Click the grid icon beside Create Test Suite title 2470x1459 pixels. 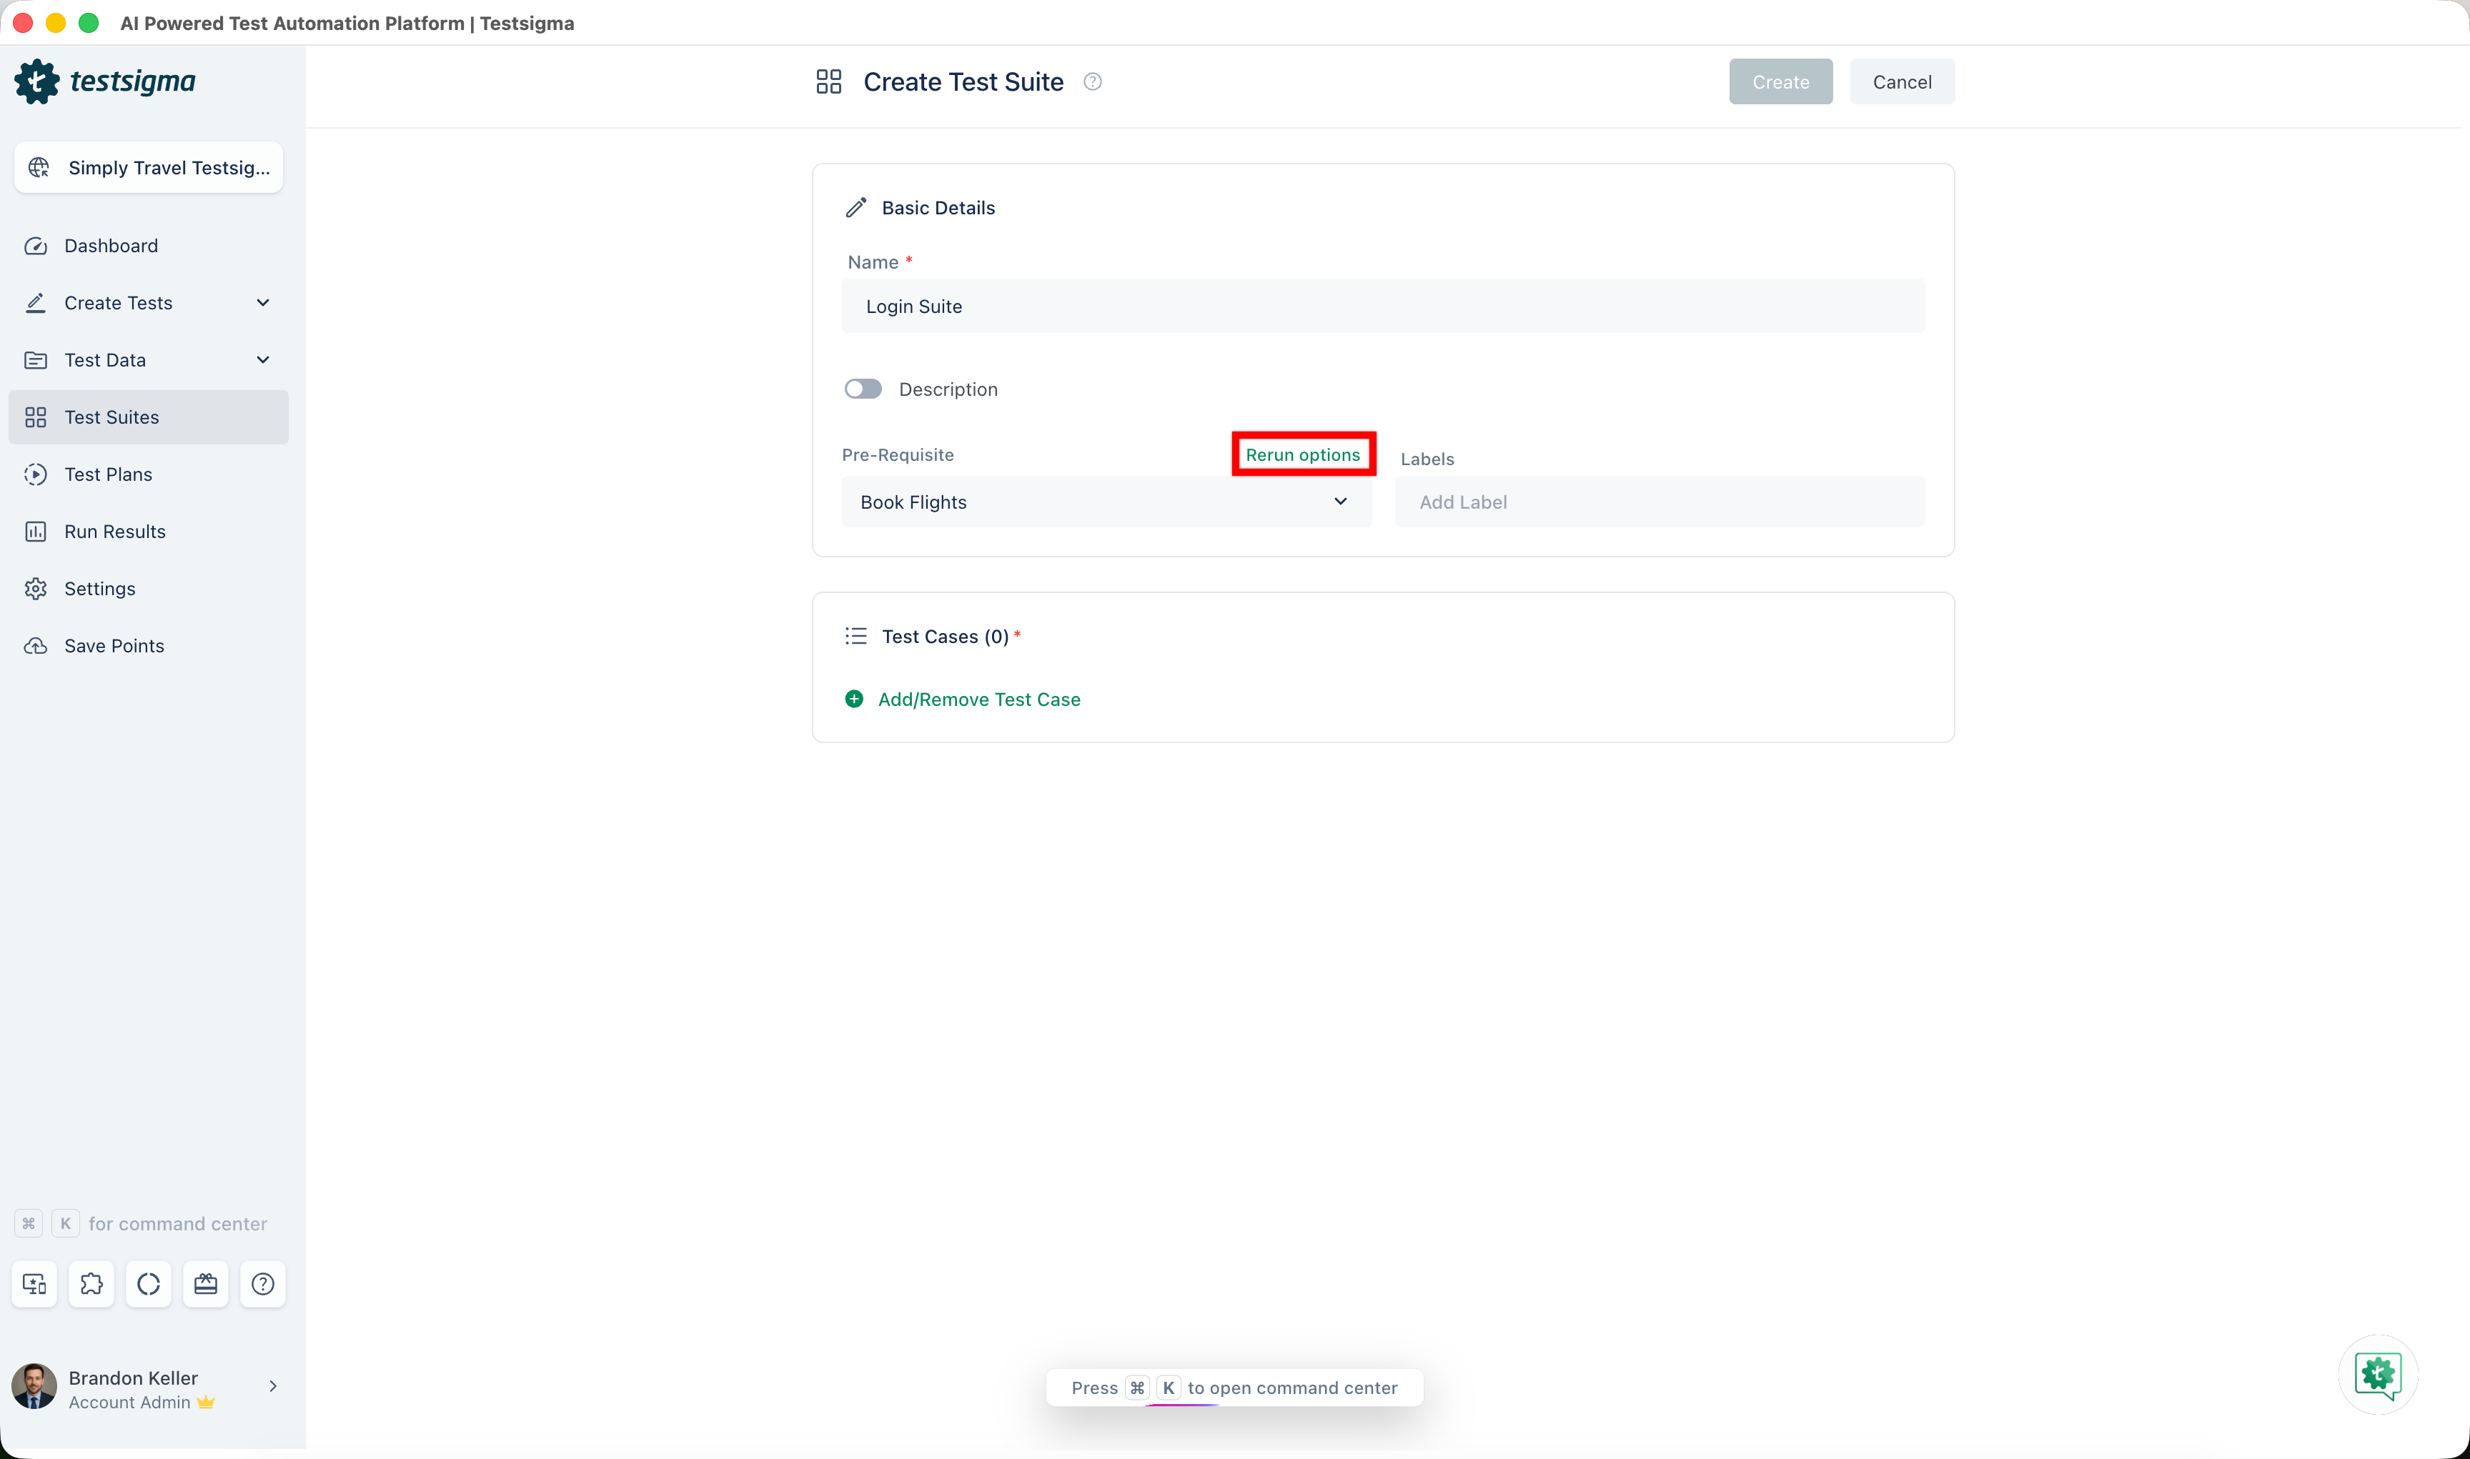coord(829,81)
